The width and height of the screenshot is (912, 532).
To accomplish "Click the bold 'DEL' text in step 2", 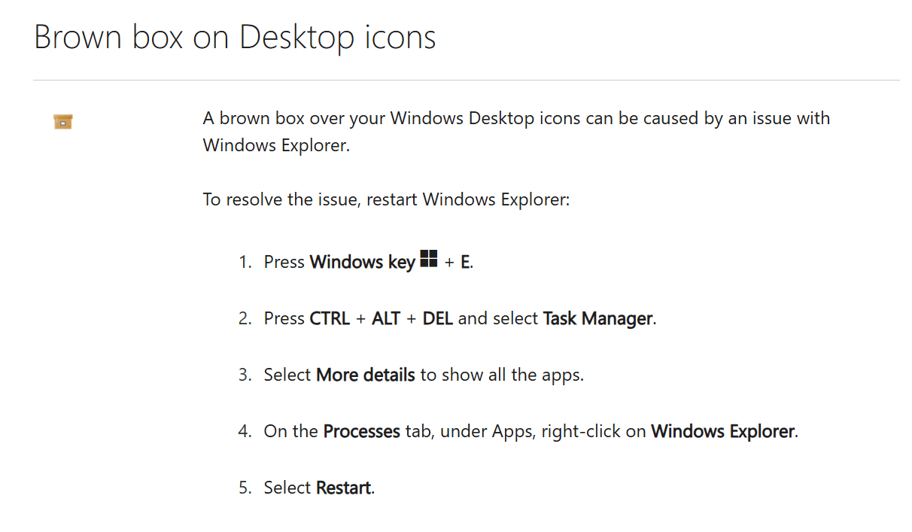I will click(x=438, y=319).
